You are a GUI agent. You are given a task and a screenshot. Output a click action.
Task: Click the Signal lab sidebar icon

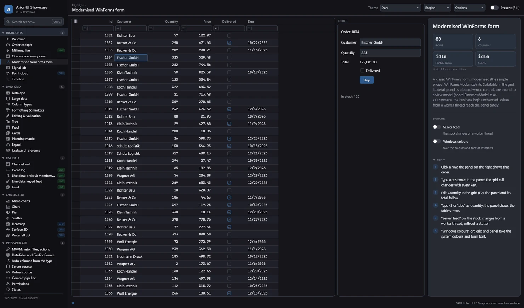[8, 68]
